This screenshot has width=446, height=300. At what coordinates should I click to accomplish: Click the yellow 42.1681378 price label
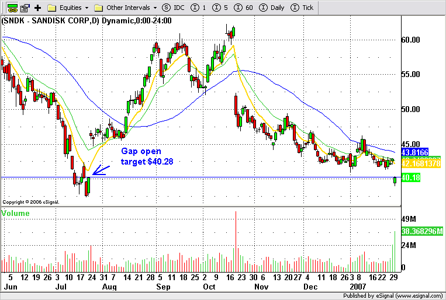click(x=421, y=163)
